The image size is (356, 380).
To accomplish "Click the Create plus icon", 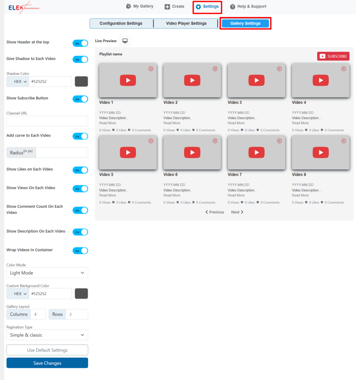I will click(167, 7).
